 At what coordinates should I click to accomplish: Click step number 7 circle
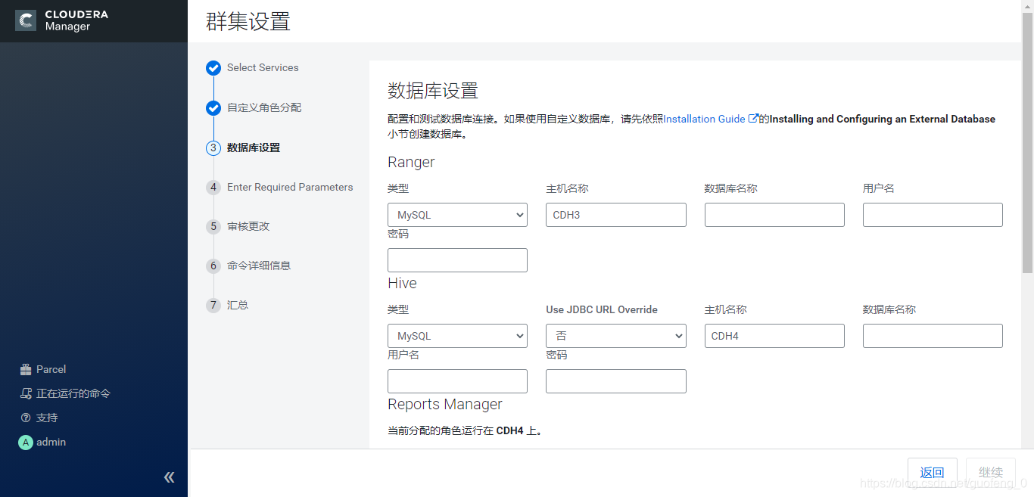point(213,306)
